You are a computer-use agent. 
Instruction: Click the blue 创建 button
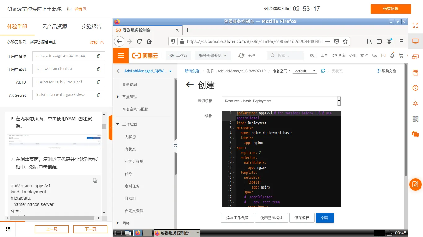point(325,218)
